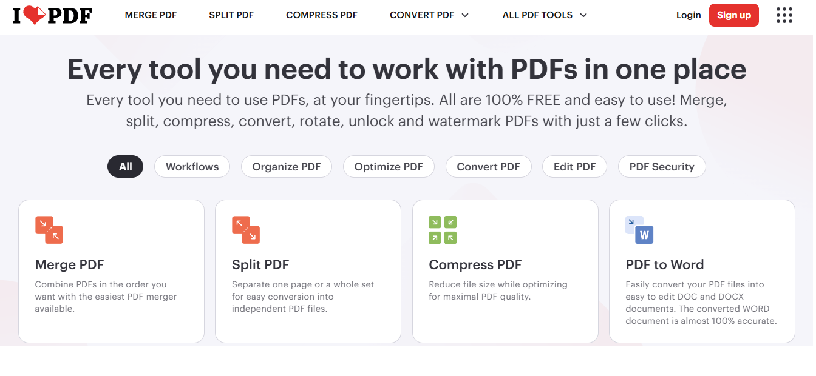Open the Compress PDF card title

475,264
